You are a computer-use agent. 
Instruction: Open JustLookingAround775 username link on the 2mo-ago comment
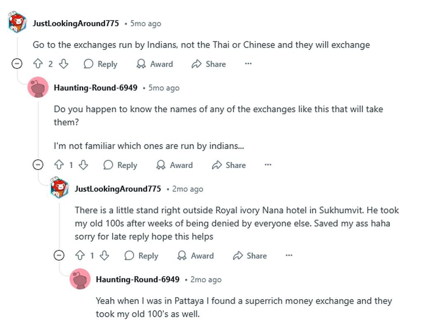118,189
